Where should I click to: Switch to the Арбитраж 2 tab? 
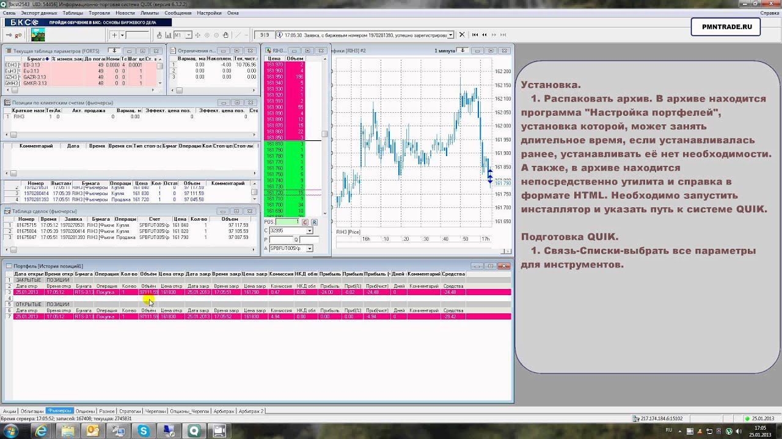tap(251, 412)
